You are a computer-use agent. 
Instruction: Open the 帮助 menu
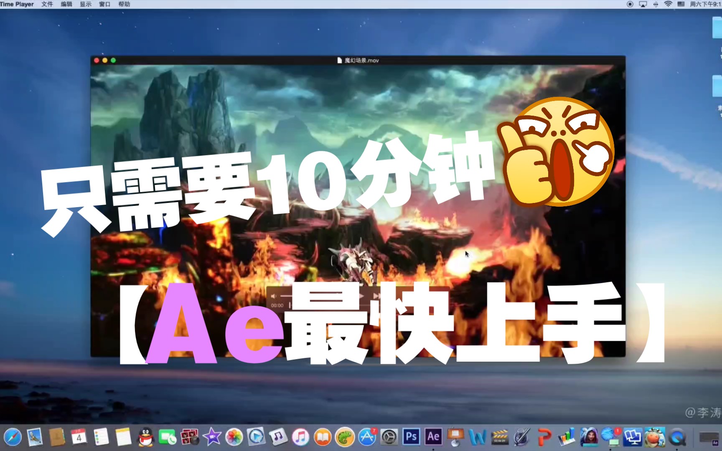point(124,4)
